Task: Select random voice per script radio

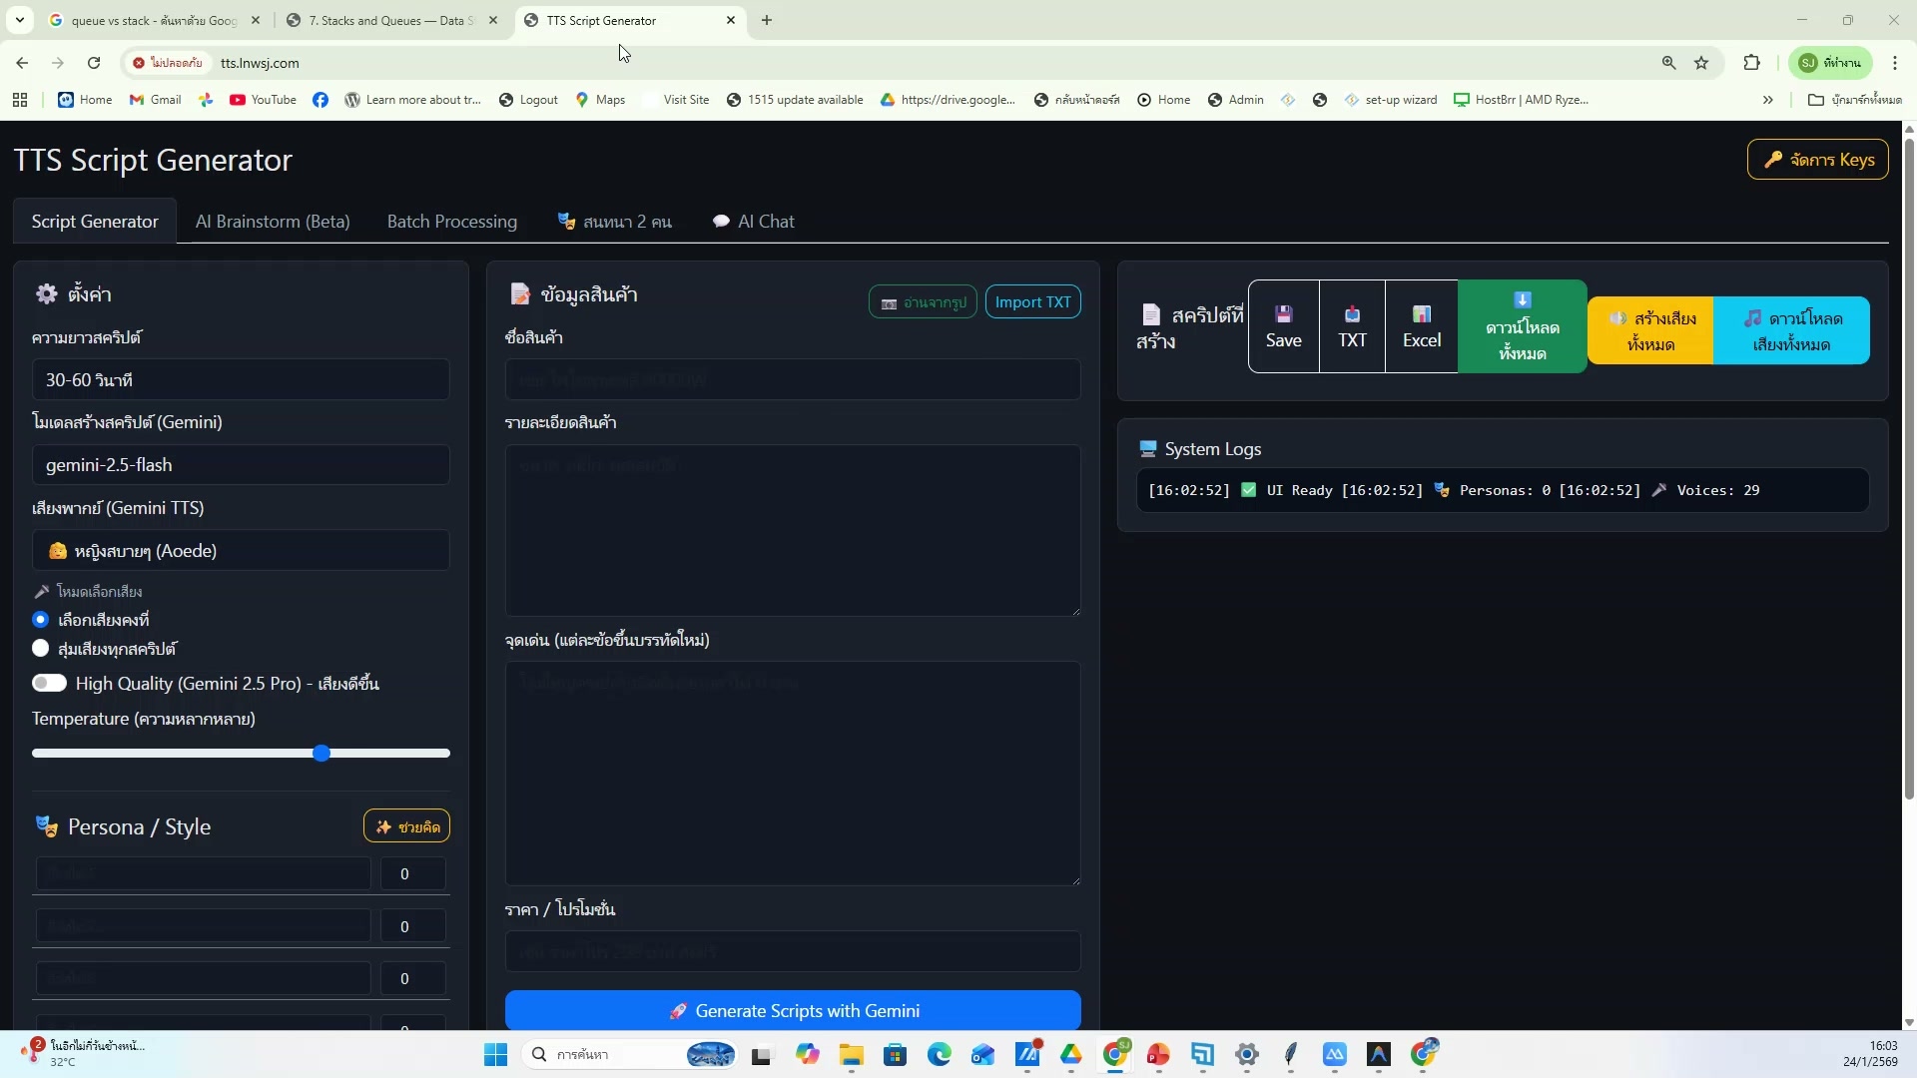Action: (x=41, y=649)
